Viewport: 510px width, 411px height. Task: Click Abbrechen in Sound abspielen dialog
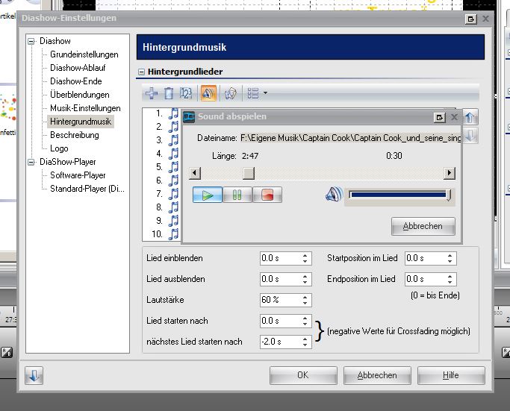coord(423,226)
